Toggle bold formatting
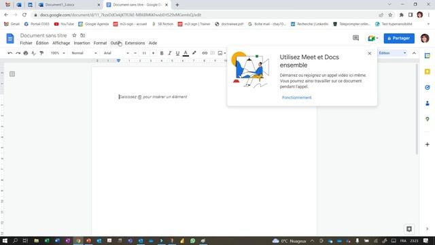Screen dimensions: 435x245 162,53
